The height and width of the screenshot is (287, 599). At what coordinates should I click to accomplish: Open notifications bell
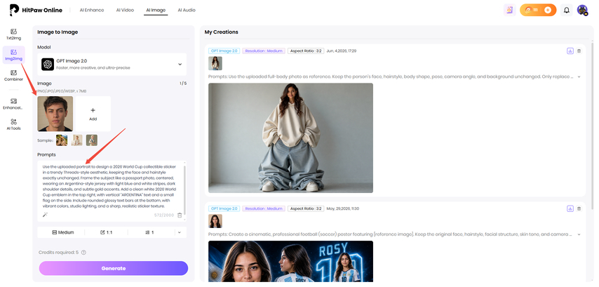567,10
